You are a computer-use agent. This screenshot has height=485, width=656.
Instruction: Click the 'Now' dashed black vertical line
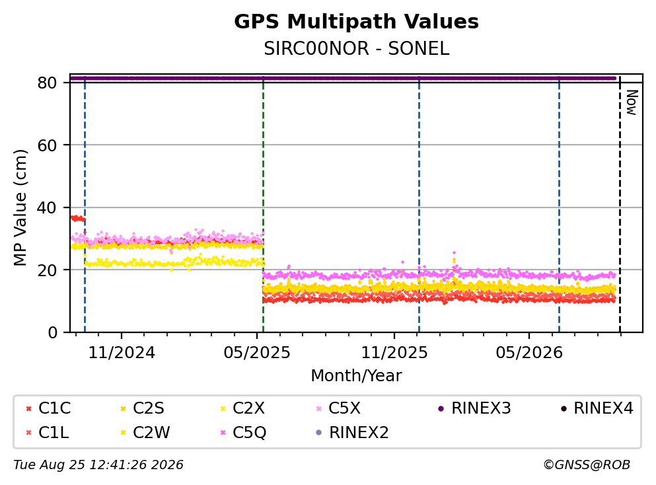click(620, 204)
